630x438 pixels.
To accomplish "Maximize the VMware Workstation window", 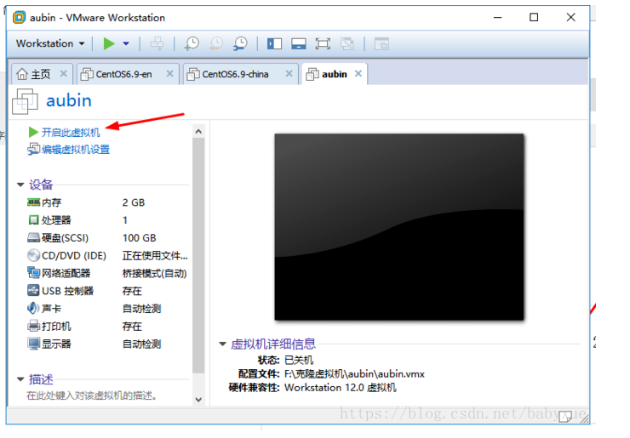I will point(534,17).
